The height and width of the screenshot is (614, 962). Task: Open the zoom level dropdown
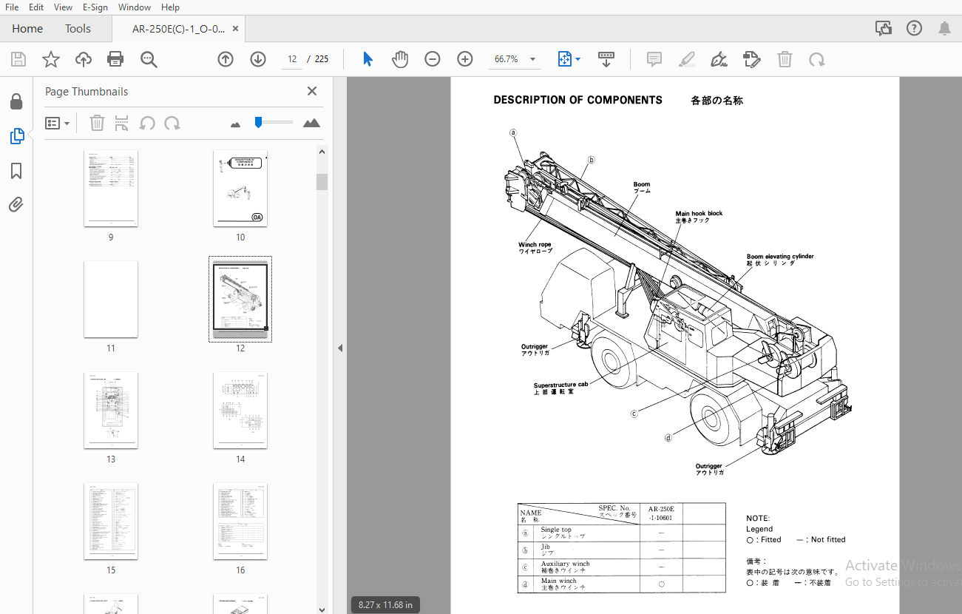(532, 59)
